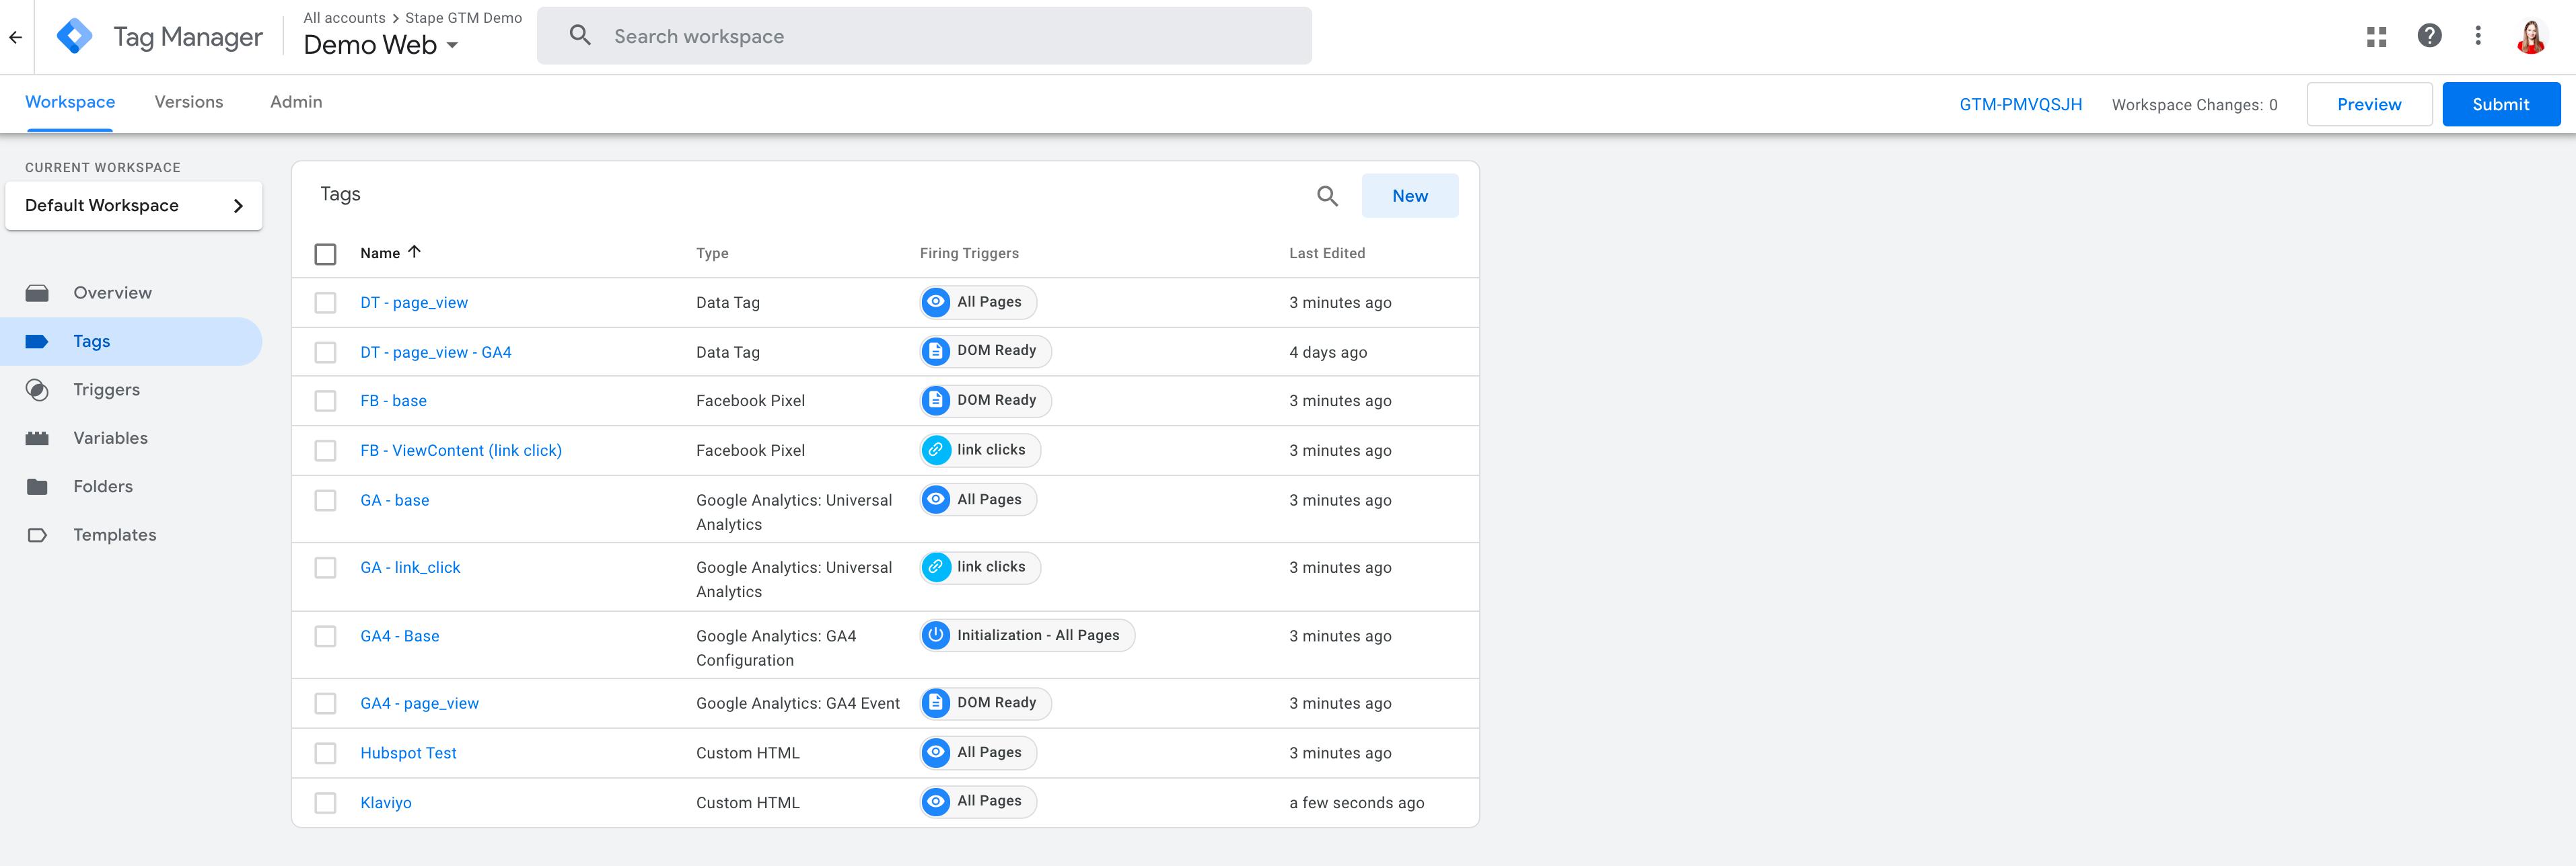Open the GA4 - Base tag link
This screenshot has height=866, width=2576.
(399, 636)
